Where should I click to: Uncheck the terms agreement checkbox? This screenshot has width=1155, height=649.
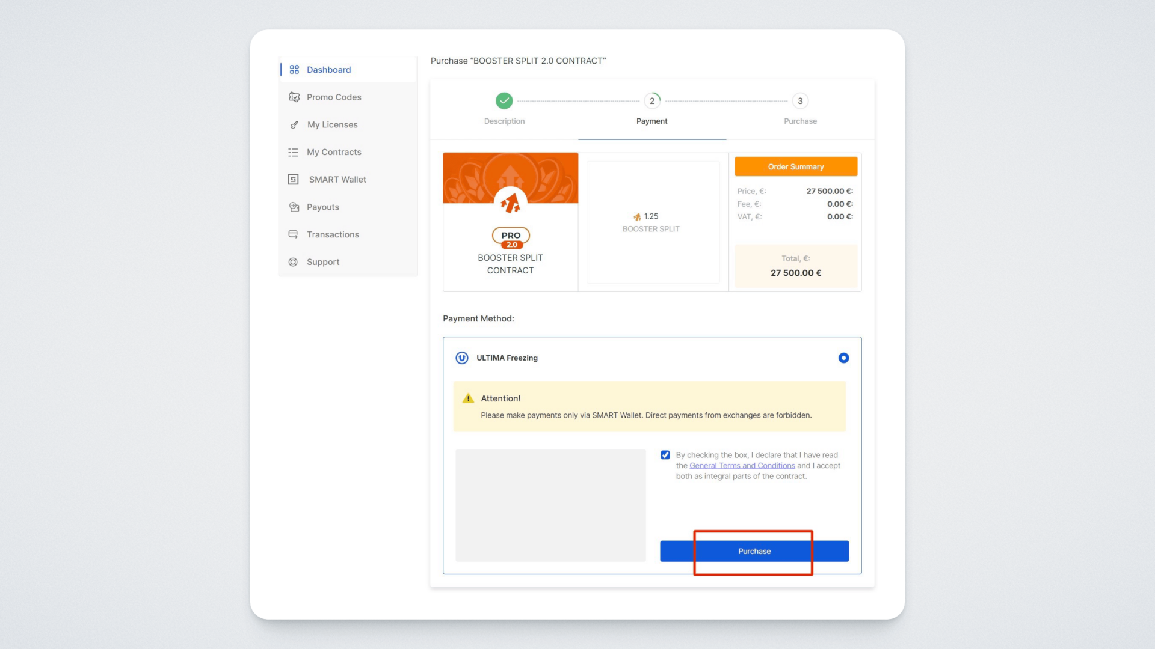(665, 455)
